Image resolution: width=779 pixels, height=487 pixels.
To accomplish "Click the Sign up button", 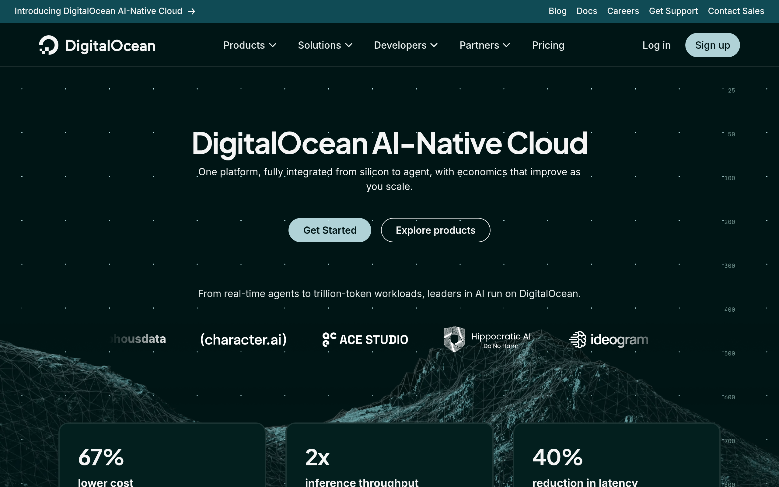I will [x=712, y=45].
